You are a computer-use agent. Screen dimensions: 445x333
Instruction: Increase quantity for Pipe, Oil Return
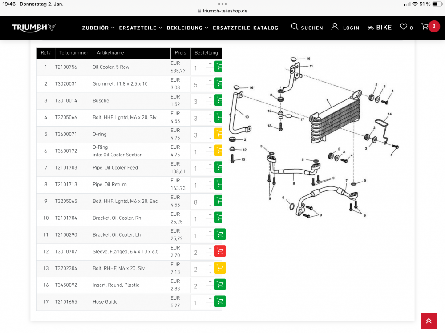[x=210, y=181]
